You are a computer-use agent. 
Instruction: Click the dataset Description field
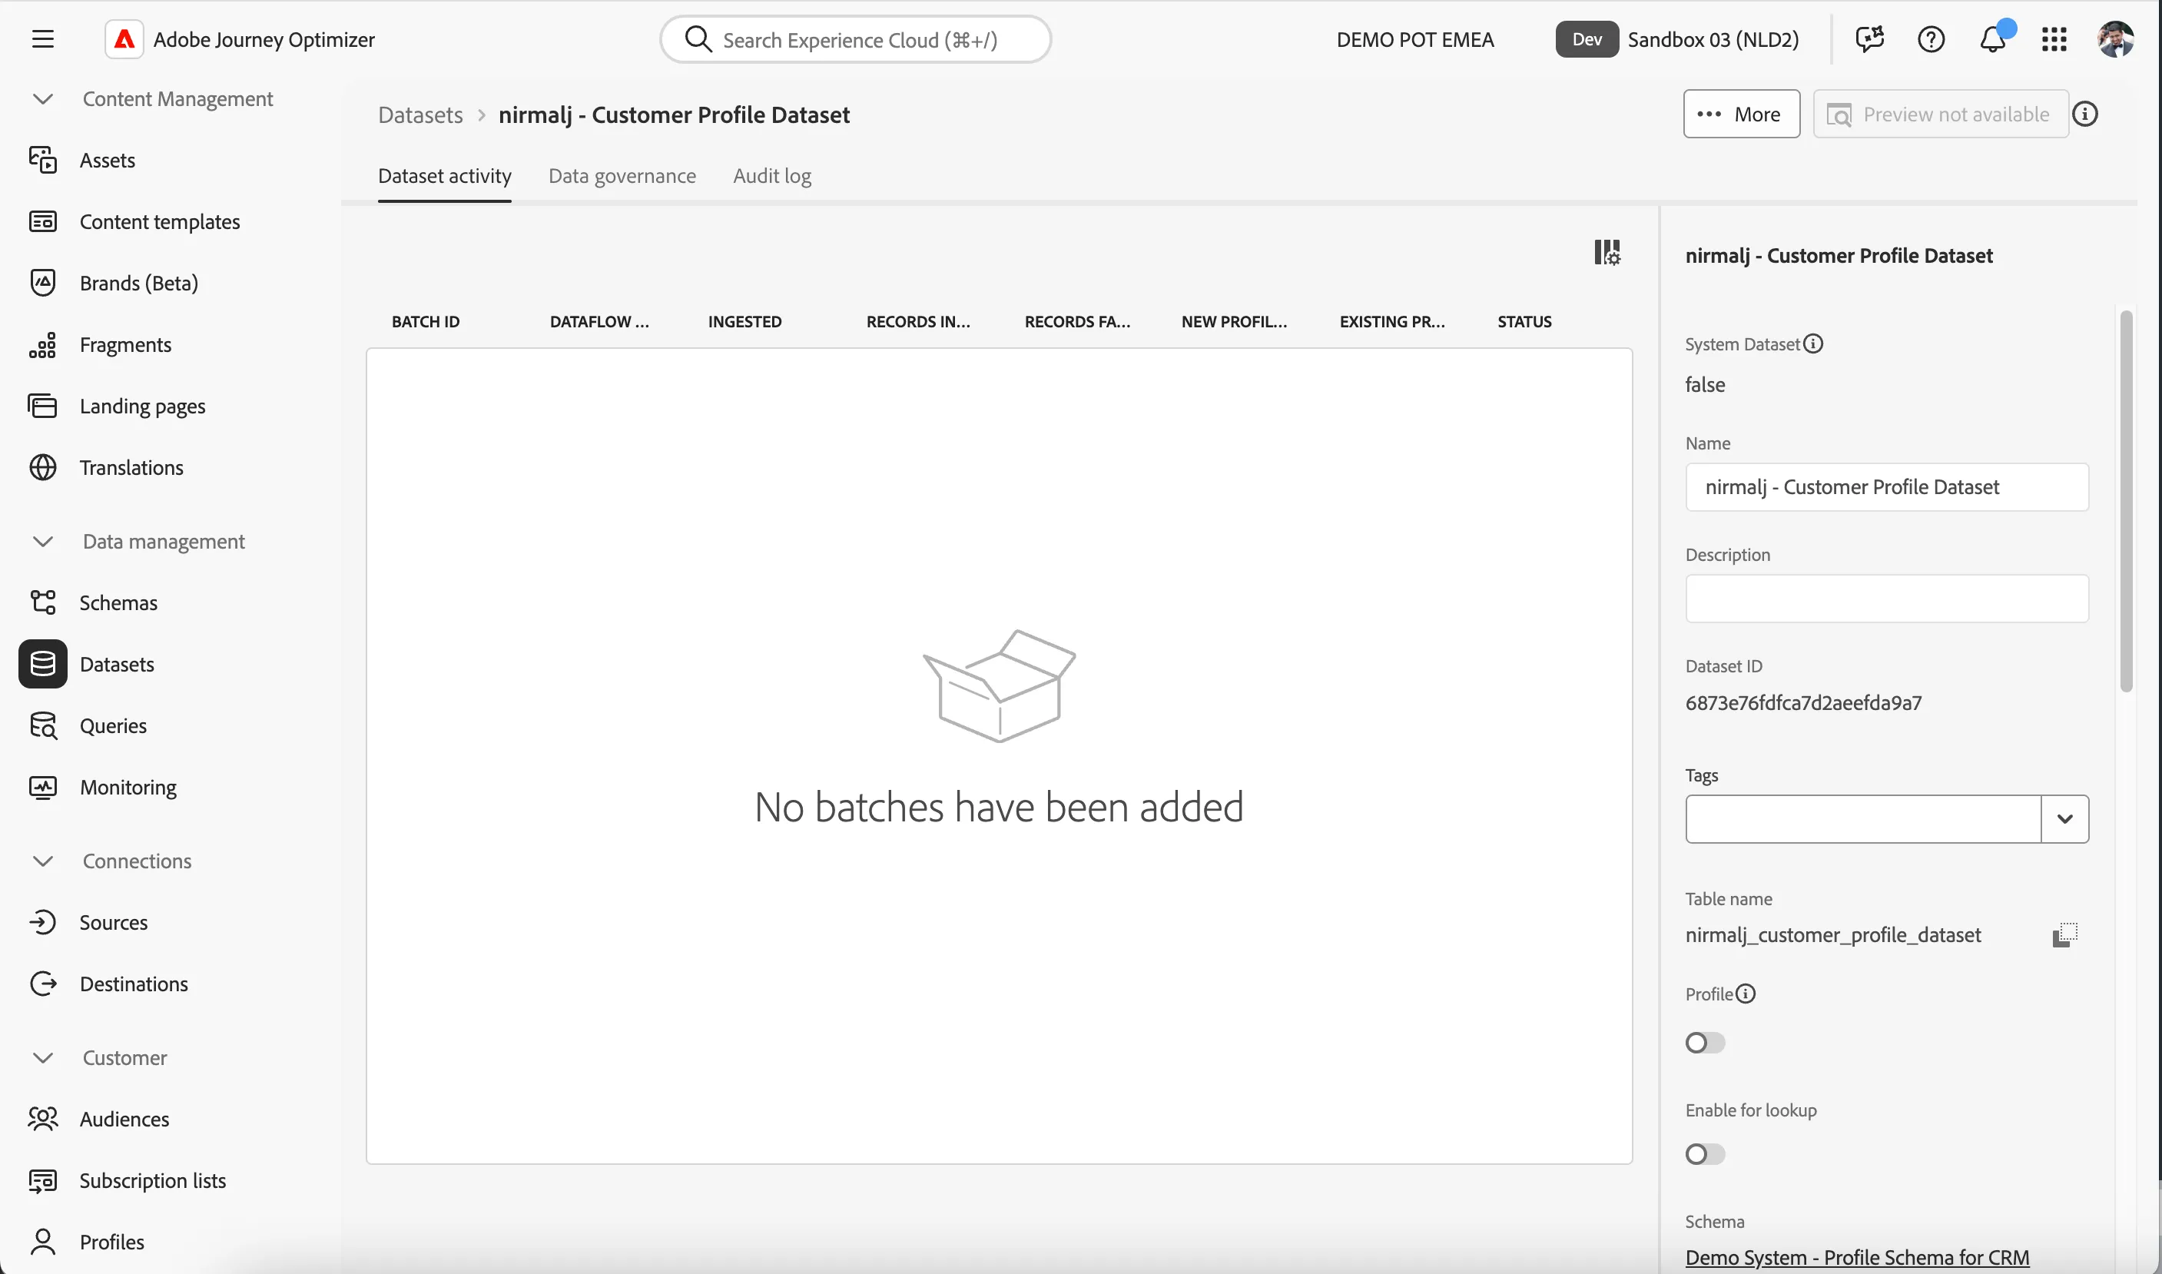pyautogui.click(x=1886, y=599)
